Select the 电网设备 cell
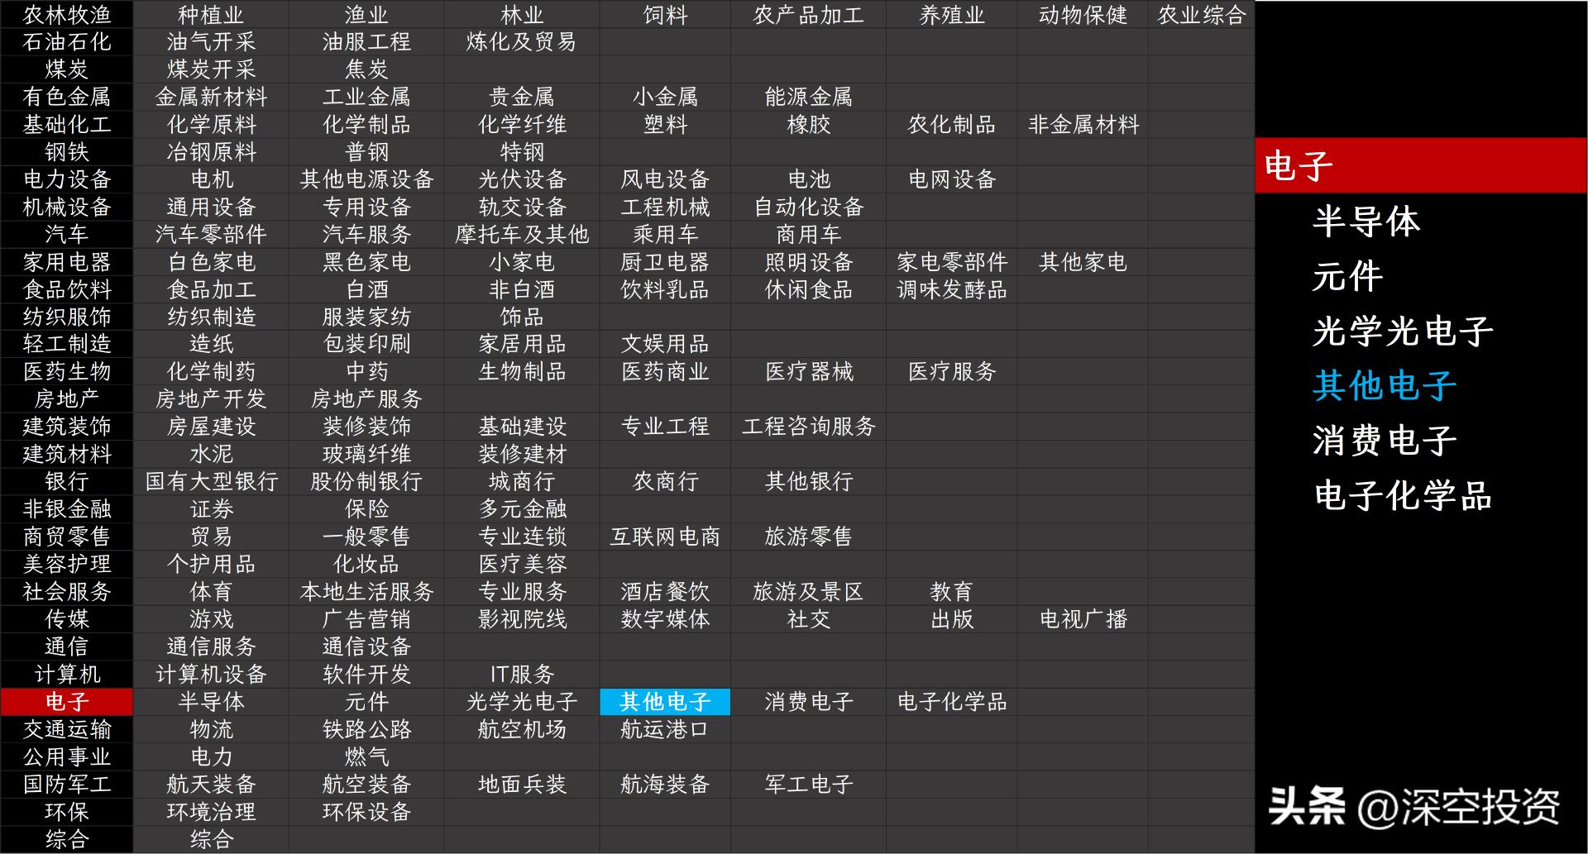 coord(951,179)
